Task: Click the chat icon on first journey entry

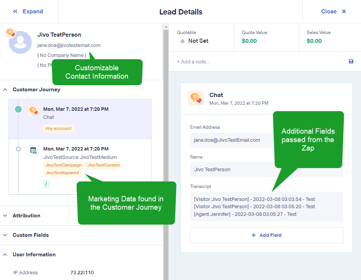Action: 34,111
